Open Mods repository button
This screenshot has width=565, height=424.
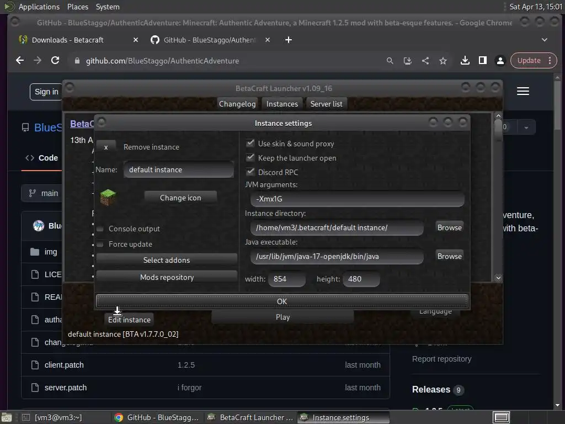point(167,277)
